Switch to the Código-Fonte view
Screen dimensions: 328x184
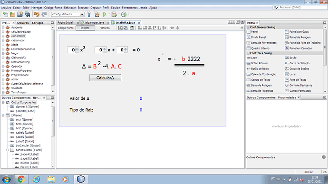coord(66,28)
